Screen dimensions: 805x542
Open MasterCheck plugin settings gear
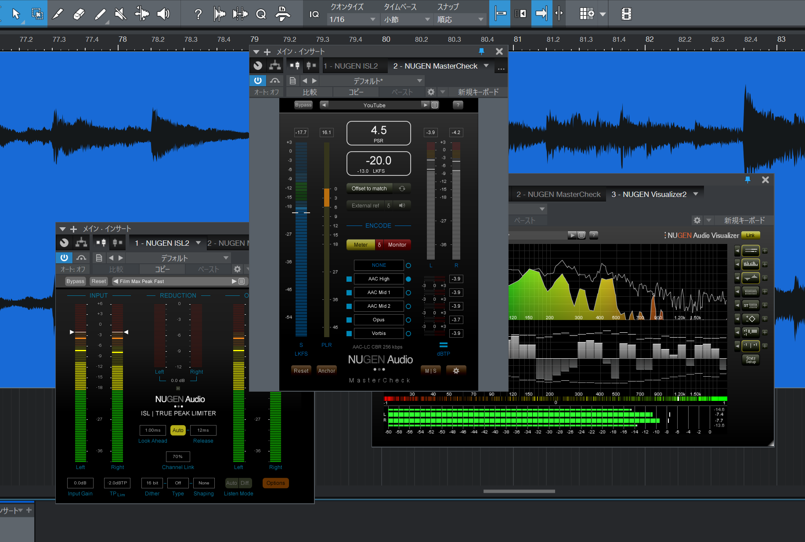tap(456, 371)
